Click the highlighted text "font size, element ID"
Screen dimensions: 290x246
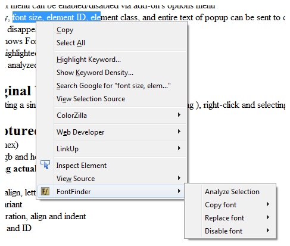coord(49,18)
